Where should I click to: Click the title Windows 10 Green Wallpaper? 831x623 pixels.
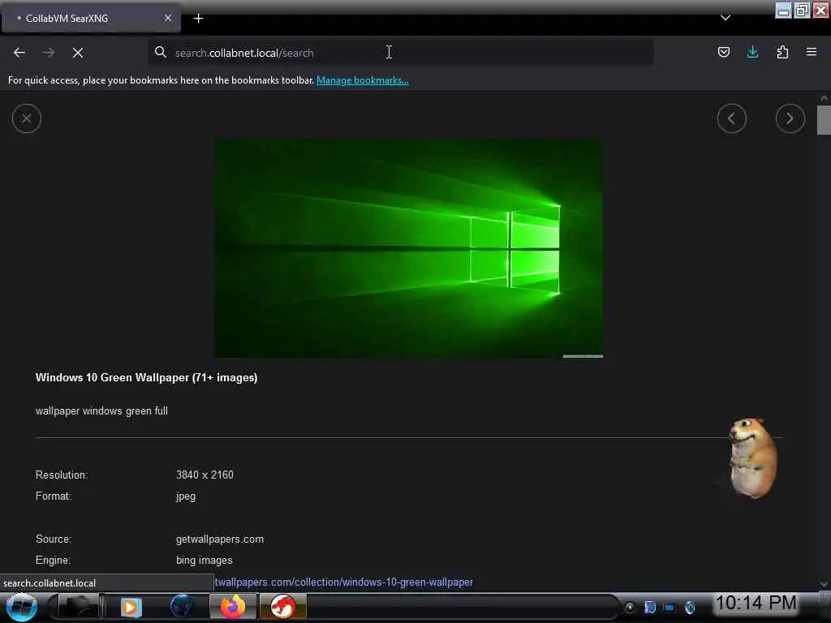point(146,378)
